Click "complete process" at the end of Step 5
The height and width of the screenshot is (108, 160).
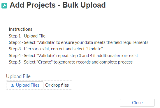(116, 62)
